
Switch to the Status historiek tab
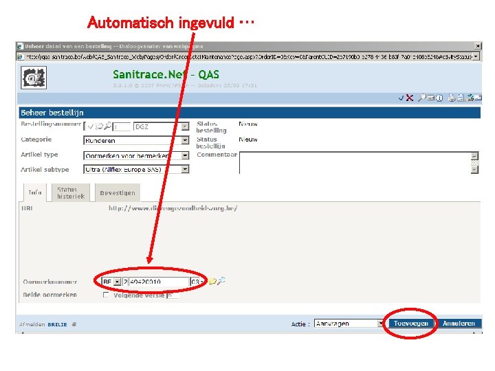click(x=71, y=192)
